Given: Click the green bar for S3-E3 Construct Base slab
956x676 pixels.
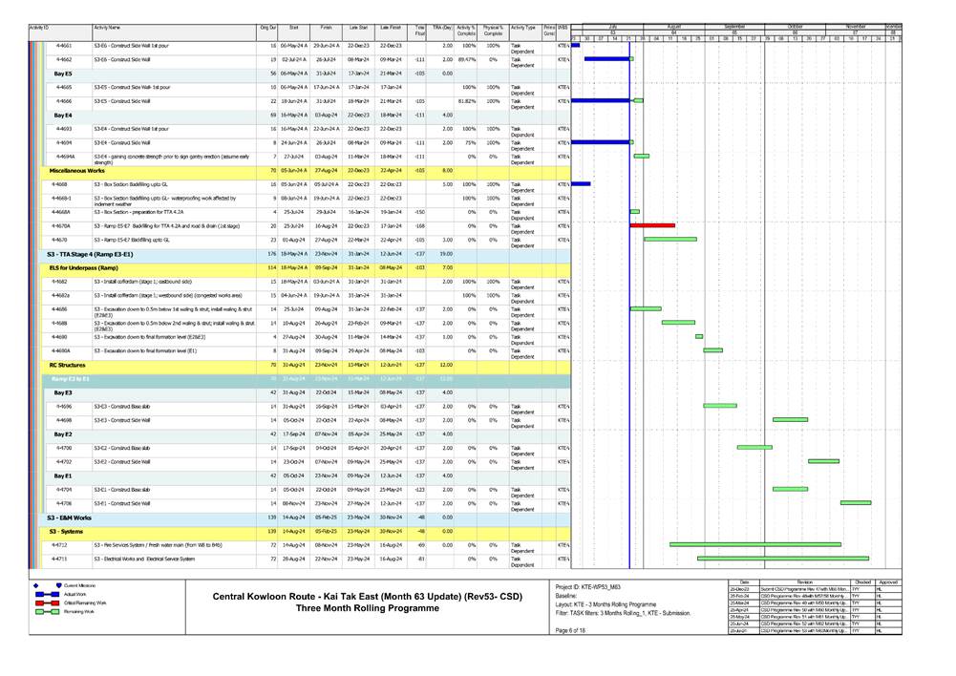Looking at the screenshot, I should coord(719,406).
